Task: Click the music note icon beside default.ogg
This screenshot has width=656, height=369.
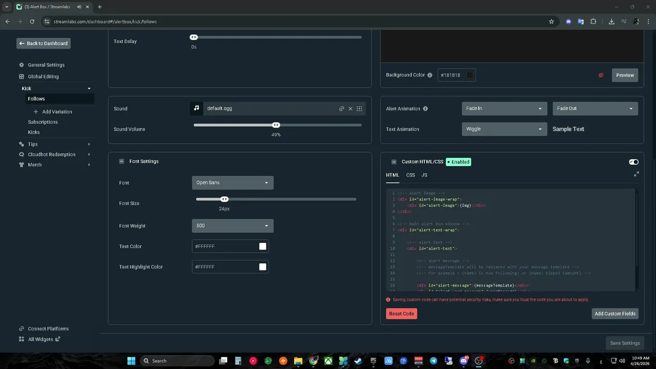Action: (196, 109)
